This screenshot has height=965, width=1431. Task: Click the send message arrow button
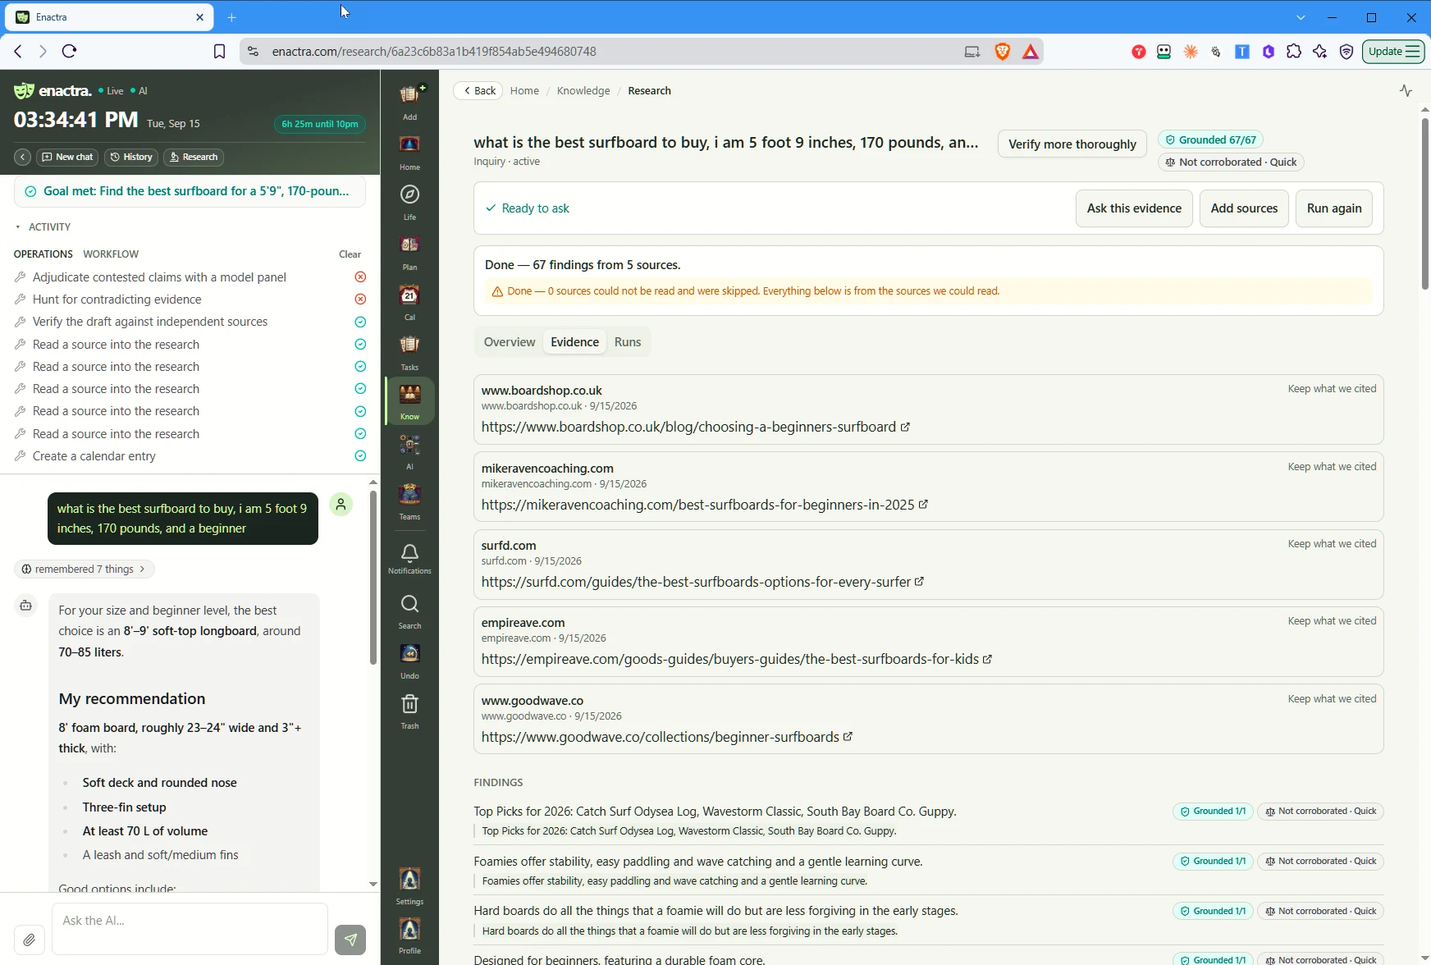point(350,940)
